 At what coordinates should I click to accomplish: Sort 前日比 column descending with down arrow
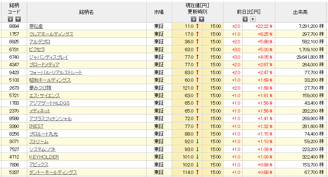pos(253,19)
